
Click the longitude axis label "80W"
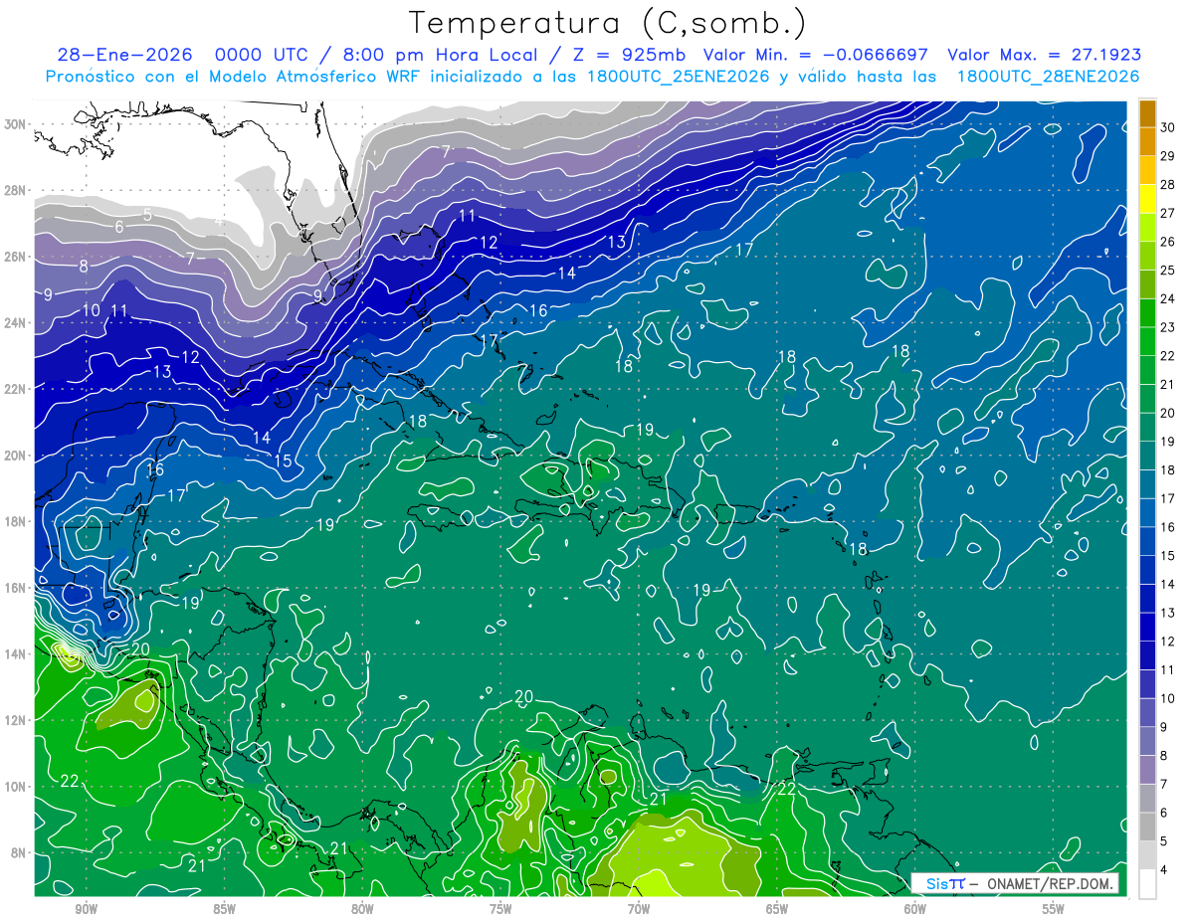(x=362, y=910)
